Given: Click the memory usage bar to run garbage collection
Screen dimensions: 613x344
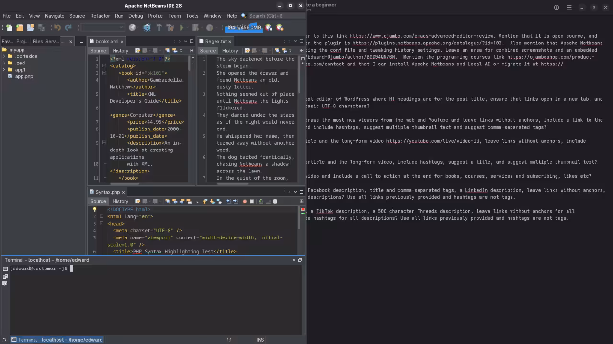Looking at the screenshot, I should pos(244,27).
